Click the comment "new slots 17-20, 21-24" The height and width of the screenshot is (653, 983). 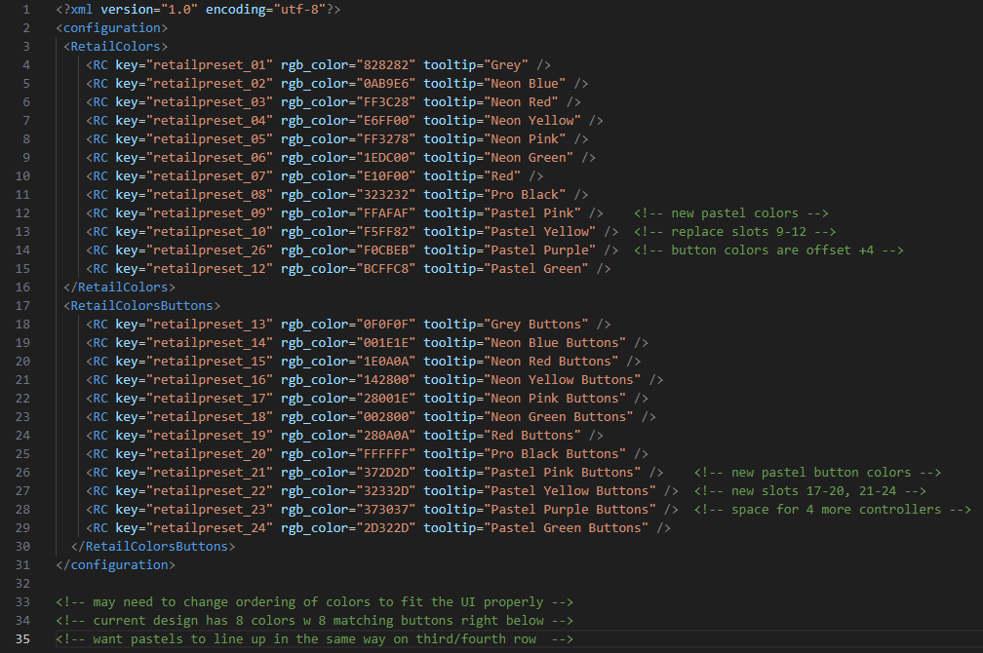810,490
